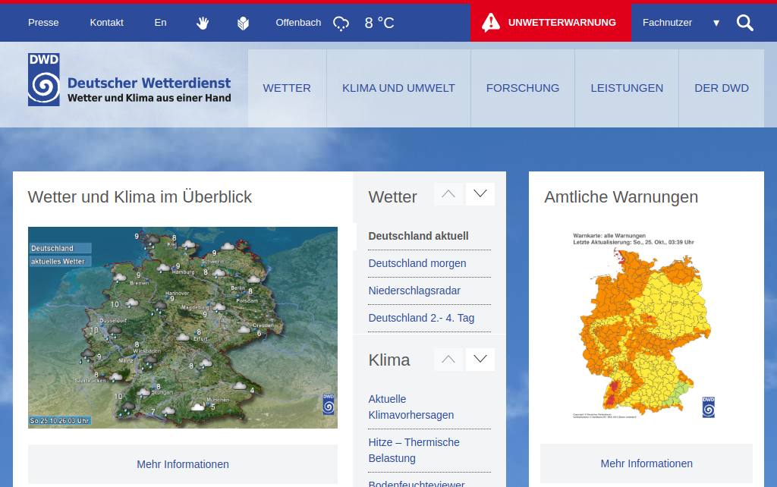The height and width of the screenshot is (487, 777).
Task: Open the WETTER main menu
Action: tap(287, 88)
